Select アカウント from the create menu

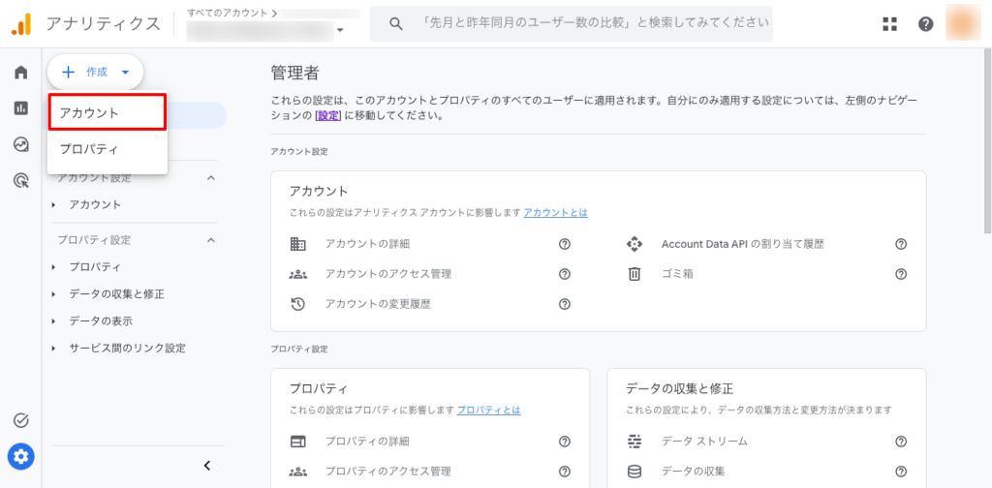coord(108,113)
